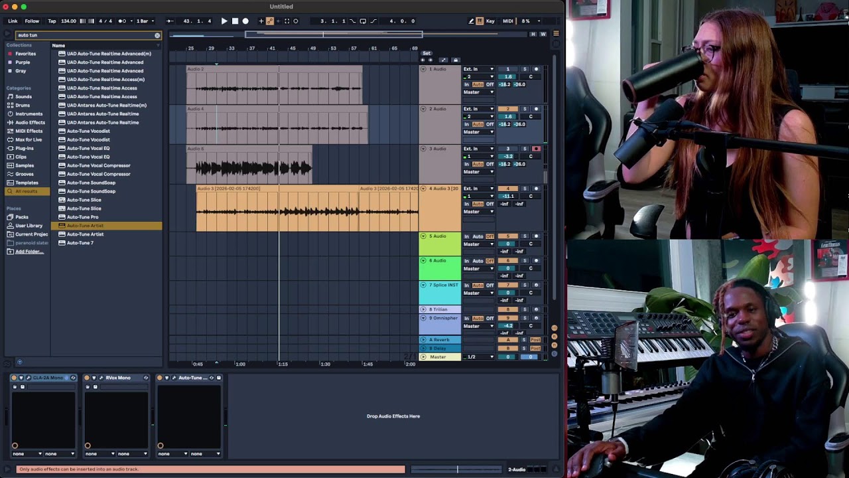Open track 3 Audio input channel 1 dropdown

coord(479,157)
